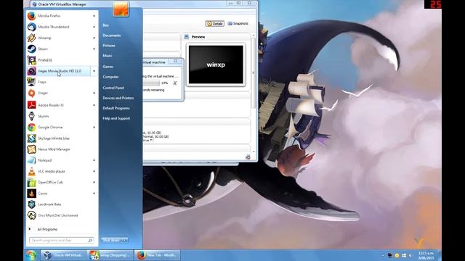This screenshot has height=261, width=465.
Task: Launch Origin from the Start menu
Action: (x=61, y=93)
